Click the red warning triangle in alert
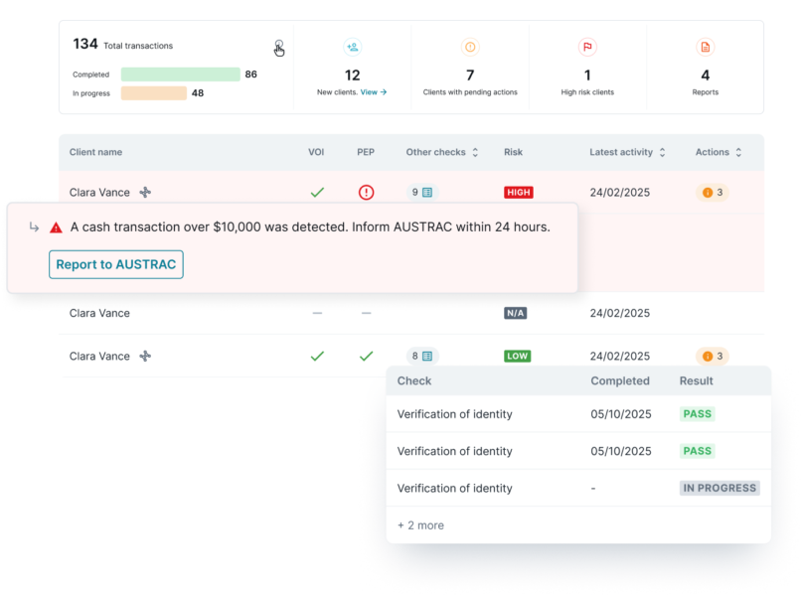Viewport: 801px width, 596px height. 57,227
